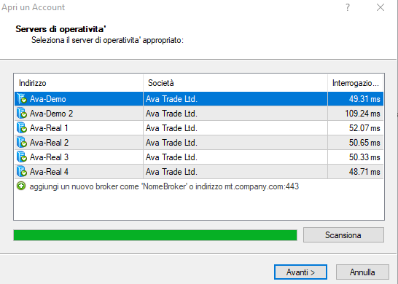This screenshot has height=284, width=398.
Task: Select the 'aggiungi un nuovo broker' field
Action: (199, 186)
